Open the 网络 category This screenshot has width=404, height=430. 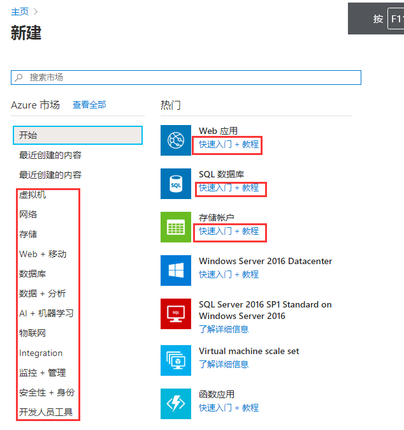pyautogui.click(x=28, y=214)
